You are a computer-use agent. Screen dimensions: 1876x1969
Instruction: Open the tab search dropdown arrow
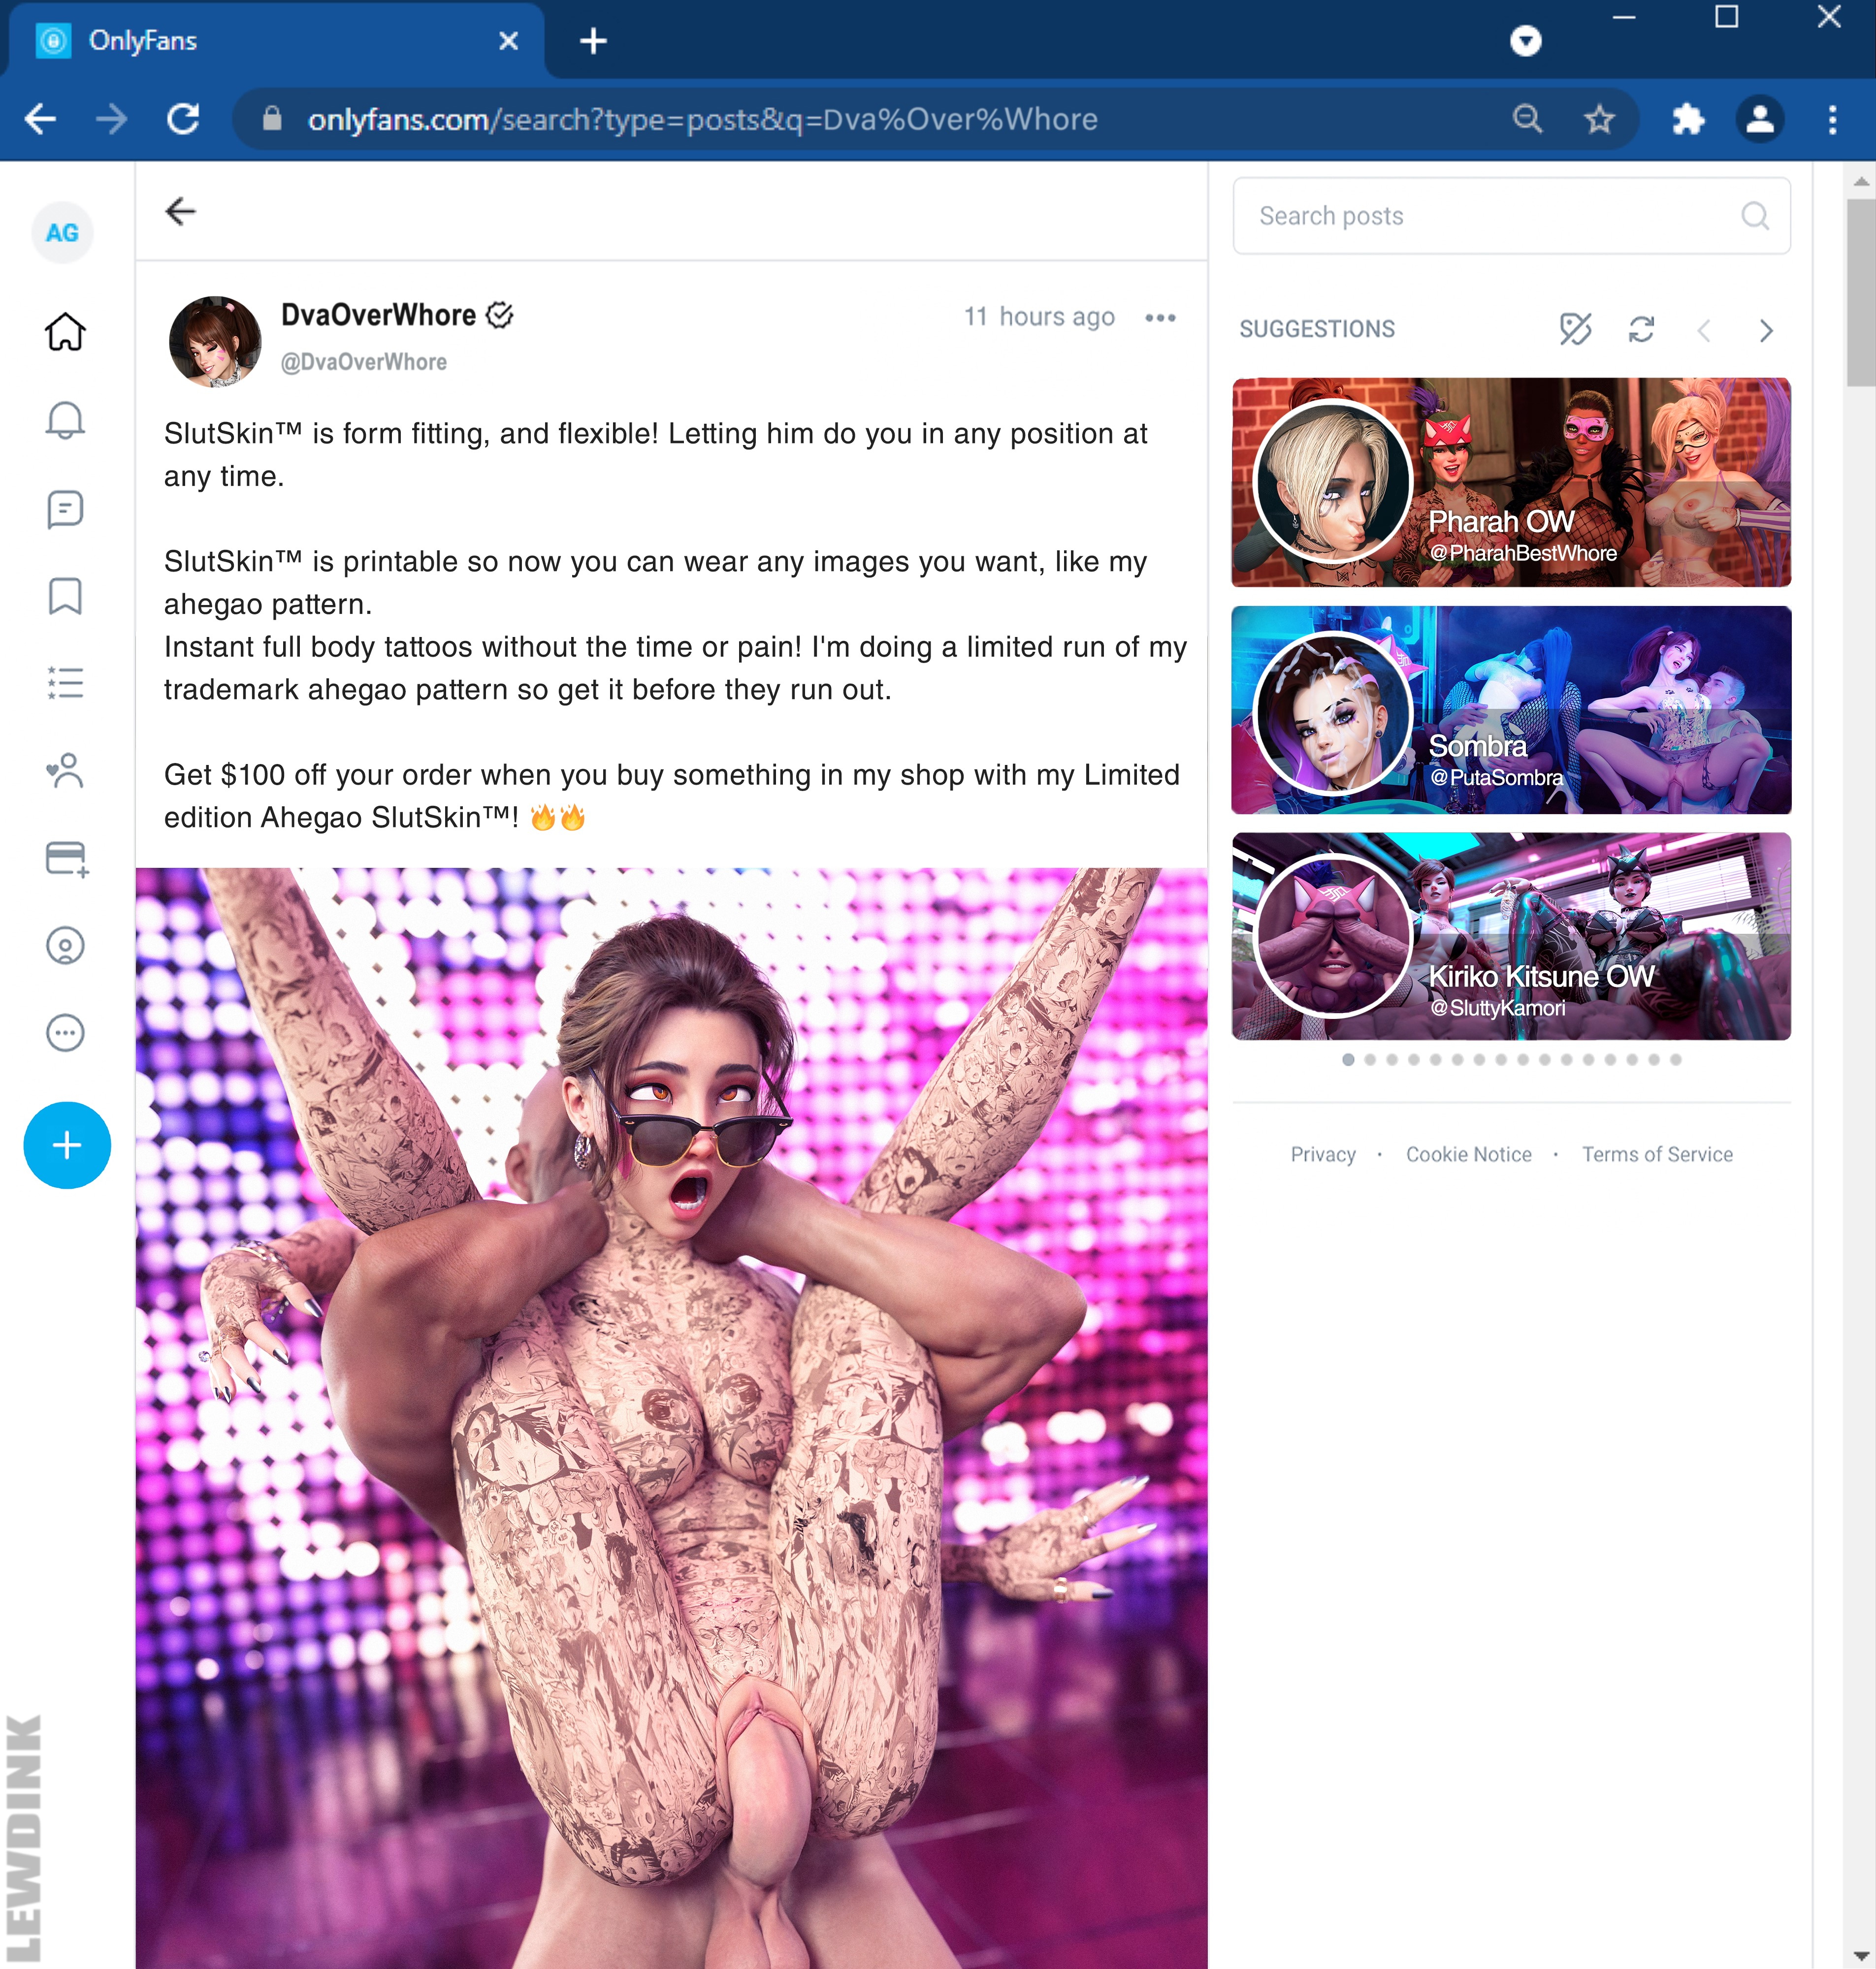pos(1525,41)
